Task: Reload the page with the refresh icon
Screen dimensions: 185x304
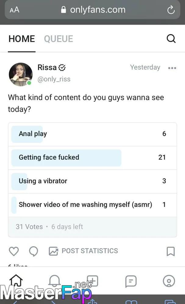Action: (171, 10)
